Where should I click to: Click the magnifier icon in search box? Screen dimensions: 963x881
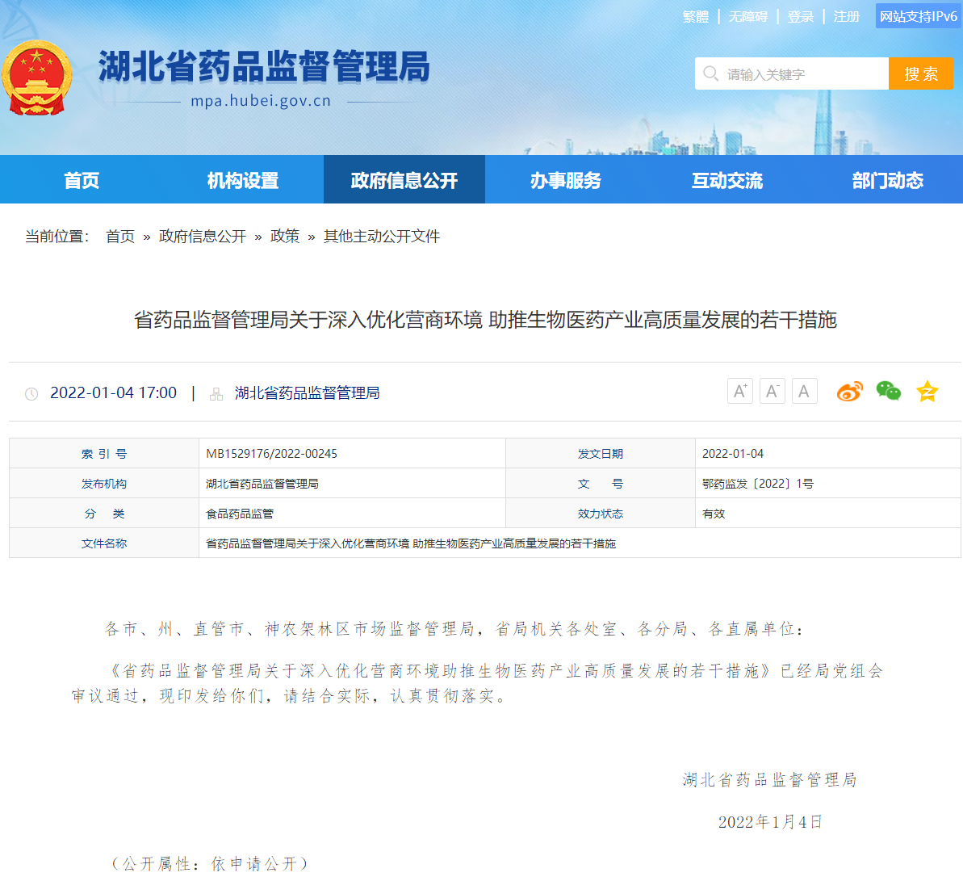(710, 74)
